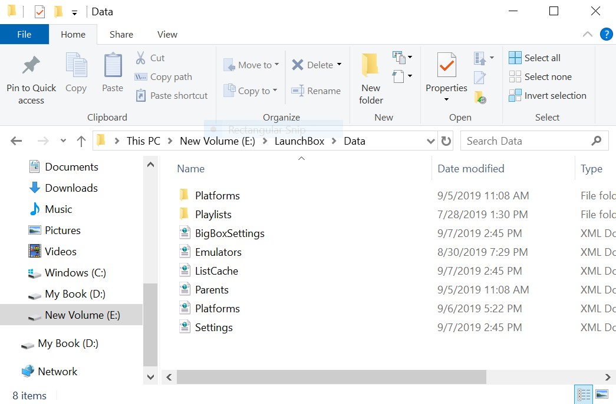
Task: Switch to Large icons view layout
Action: 601,394
